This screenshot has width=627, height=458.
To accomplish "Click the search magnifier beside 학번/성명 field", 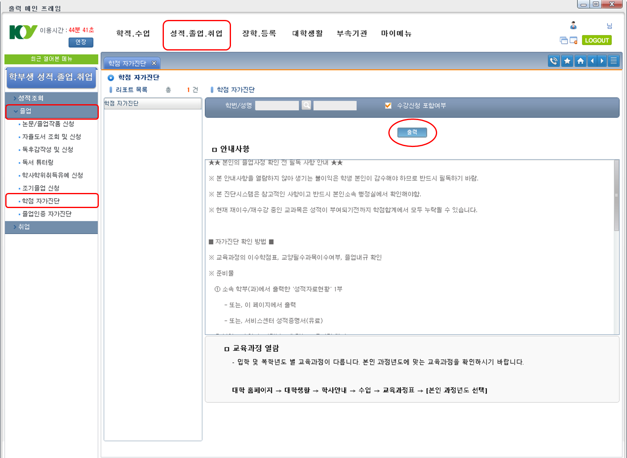I will point(306,105).
